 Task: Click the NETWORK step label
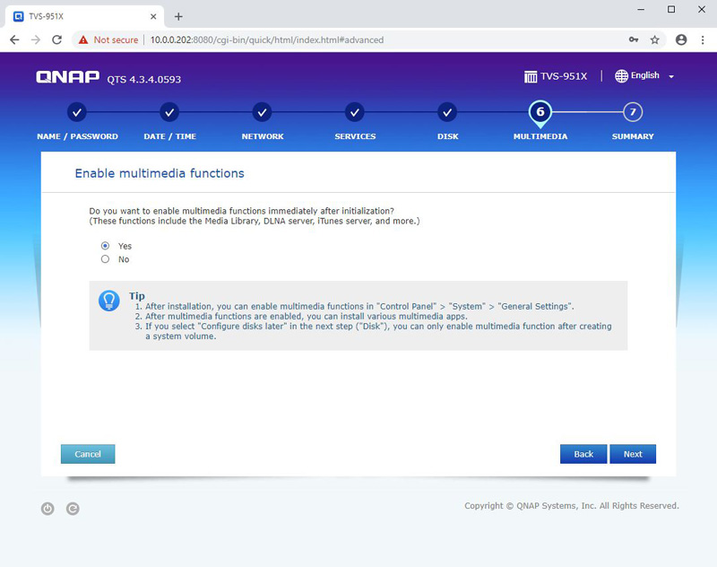click(x=263, y=136)
